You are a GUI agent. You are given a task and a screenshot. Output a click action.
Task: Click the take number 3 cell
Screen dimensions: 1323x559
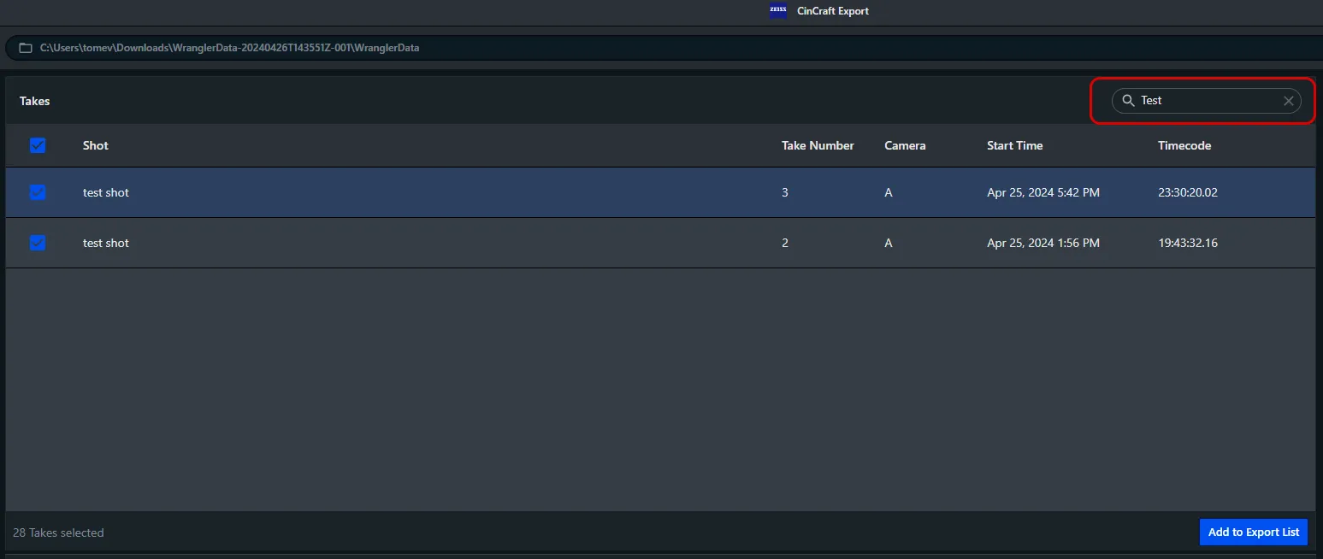coord(785,192)
